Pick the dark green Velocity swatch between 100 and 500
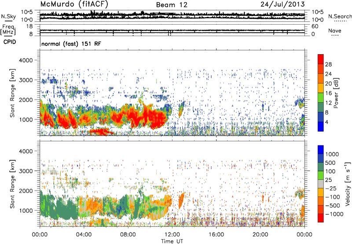The height and width of the screenshot is (244, 352). pyautogui.click(x=321, y=167)
